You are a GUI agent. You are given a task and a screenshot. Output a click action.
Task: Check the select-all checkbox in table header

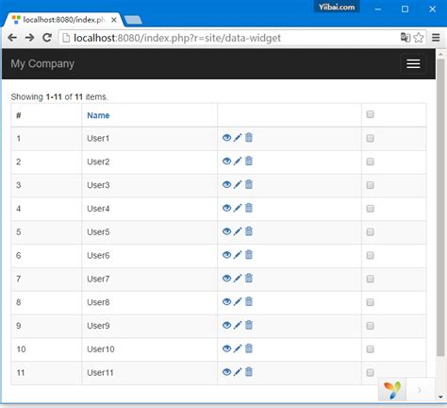point(370,114)
